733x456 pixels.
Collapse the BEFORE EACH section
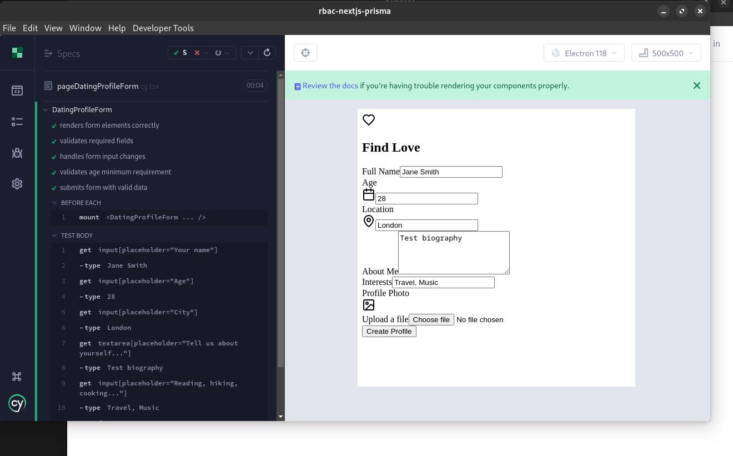coord(77,203)
